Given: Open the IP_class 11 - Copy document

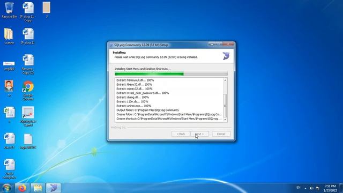Looking at the screenshot, I should tap(28, 12).
